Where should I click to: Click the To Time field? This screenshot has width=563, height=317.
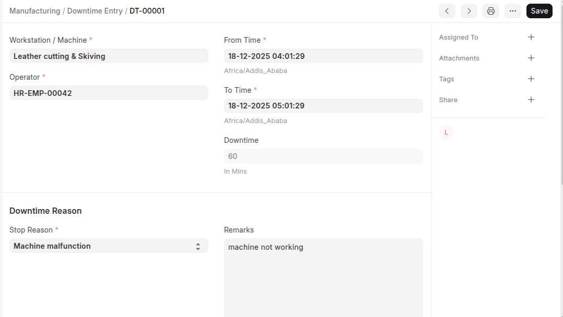coord(323,106)
